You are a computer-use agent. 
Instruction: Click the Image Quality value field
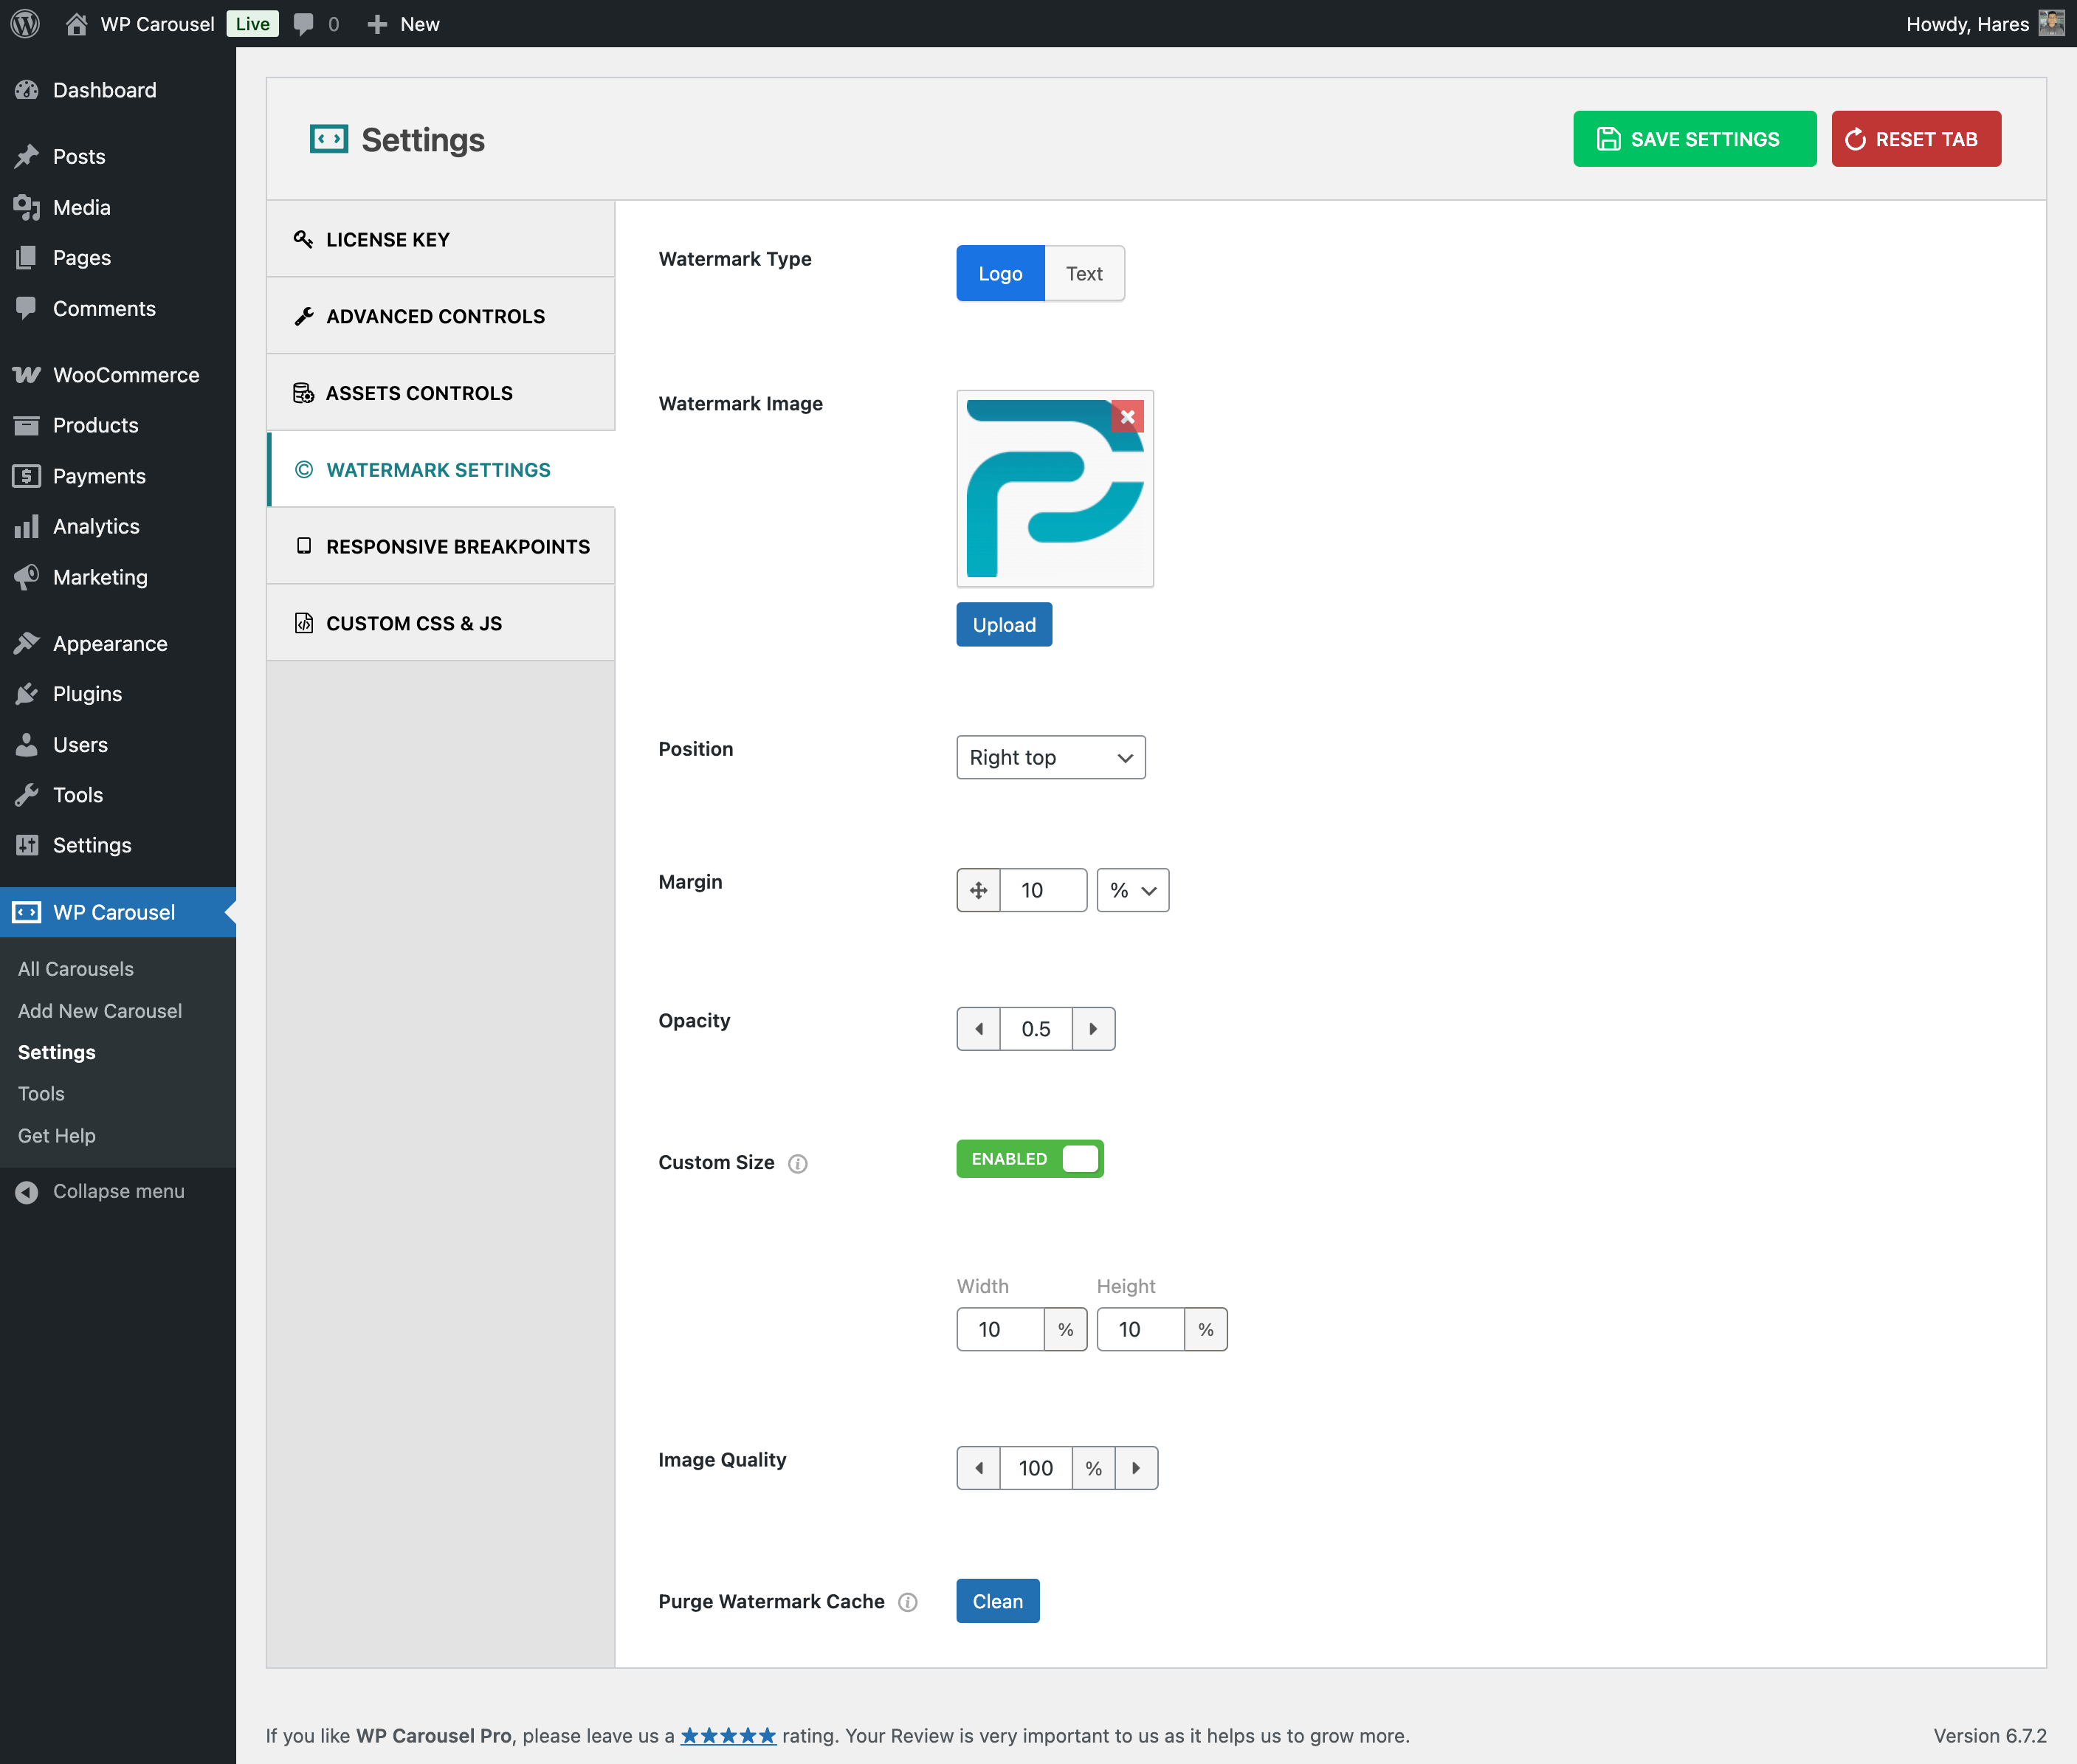coord(1036,1468)
